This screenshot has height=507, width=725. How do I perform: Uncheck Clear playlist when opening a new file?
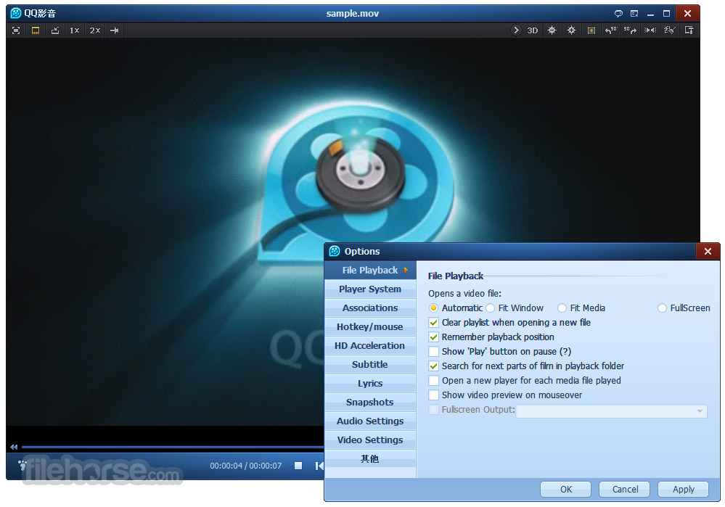[434, 323]
